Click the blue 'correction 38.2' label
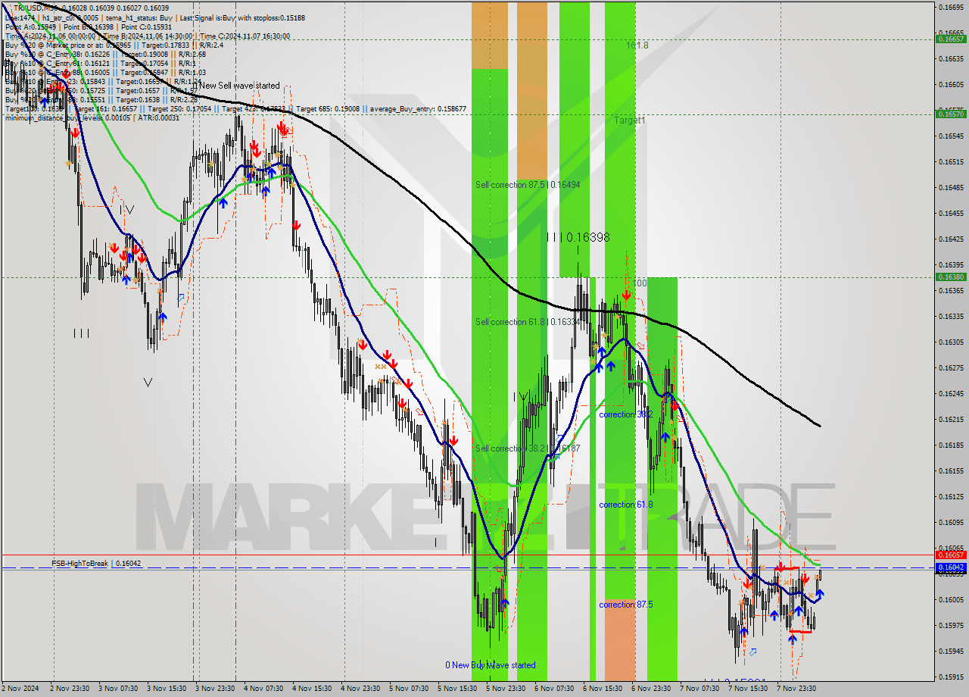 (x=625, y=414)
